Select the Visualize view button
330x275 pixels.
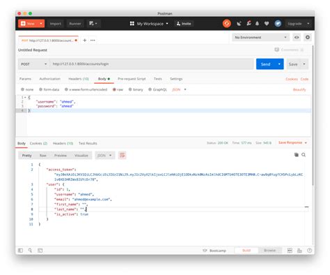click(x=81, y=156)
